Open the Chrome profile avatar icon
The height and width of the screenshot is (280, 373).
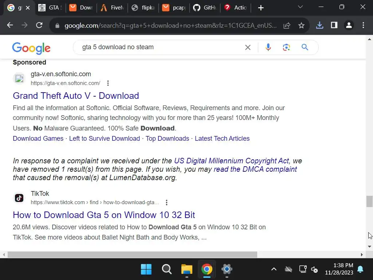349,25
